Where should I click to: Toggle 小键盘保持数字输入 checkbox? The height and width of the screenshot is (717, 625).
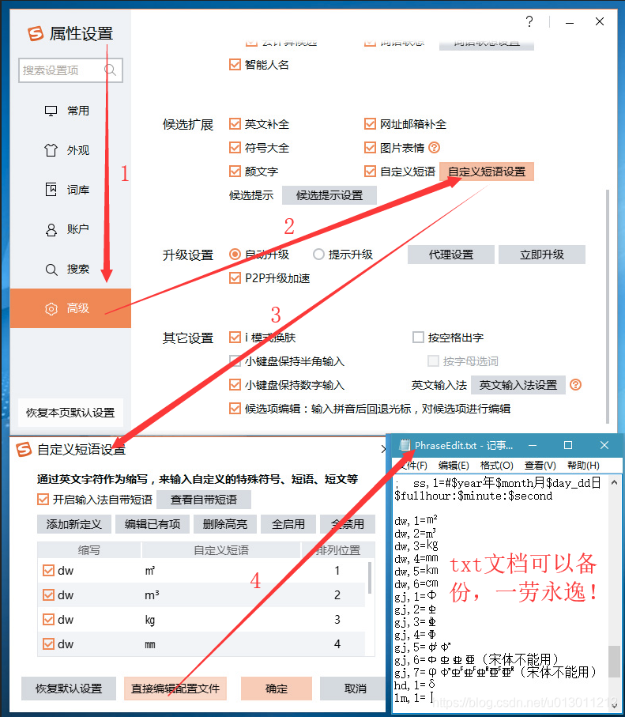235,384
